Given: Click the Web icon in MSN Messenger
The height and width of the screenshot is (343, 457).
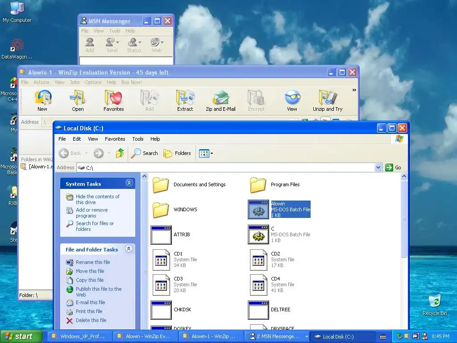Looking at the screenshot, I should pyautogui.click(x=157, y=45).
